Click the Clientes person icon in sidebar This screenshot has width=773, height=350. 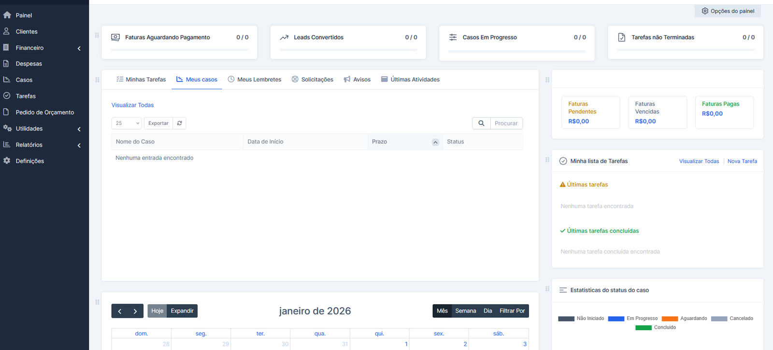tap(7, 31)
